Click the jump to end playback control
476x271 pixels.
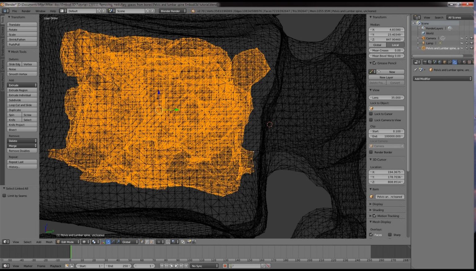[186, 266]
